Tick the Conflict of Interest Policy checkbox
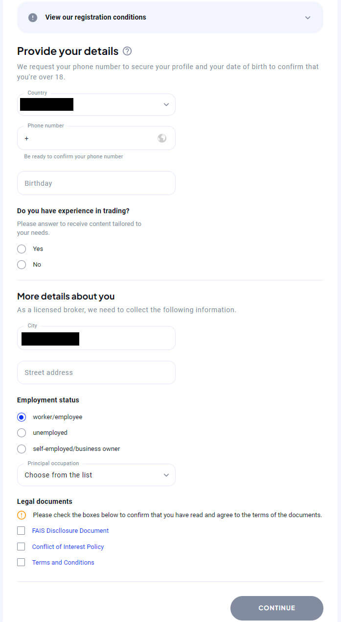 pyautogui.click(x=21, y=547)
